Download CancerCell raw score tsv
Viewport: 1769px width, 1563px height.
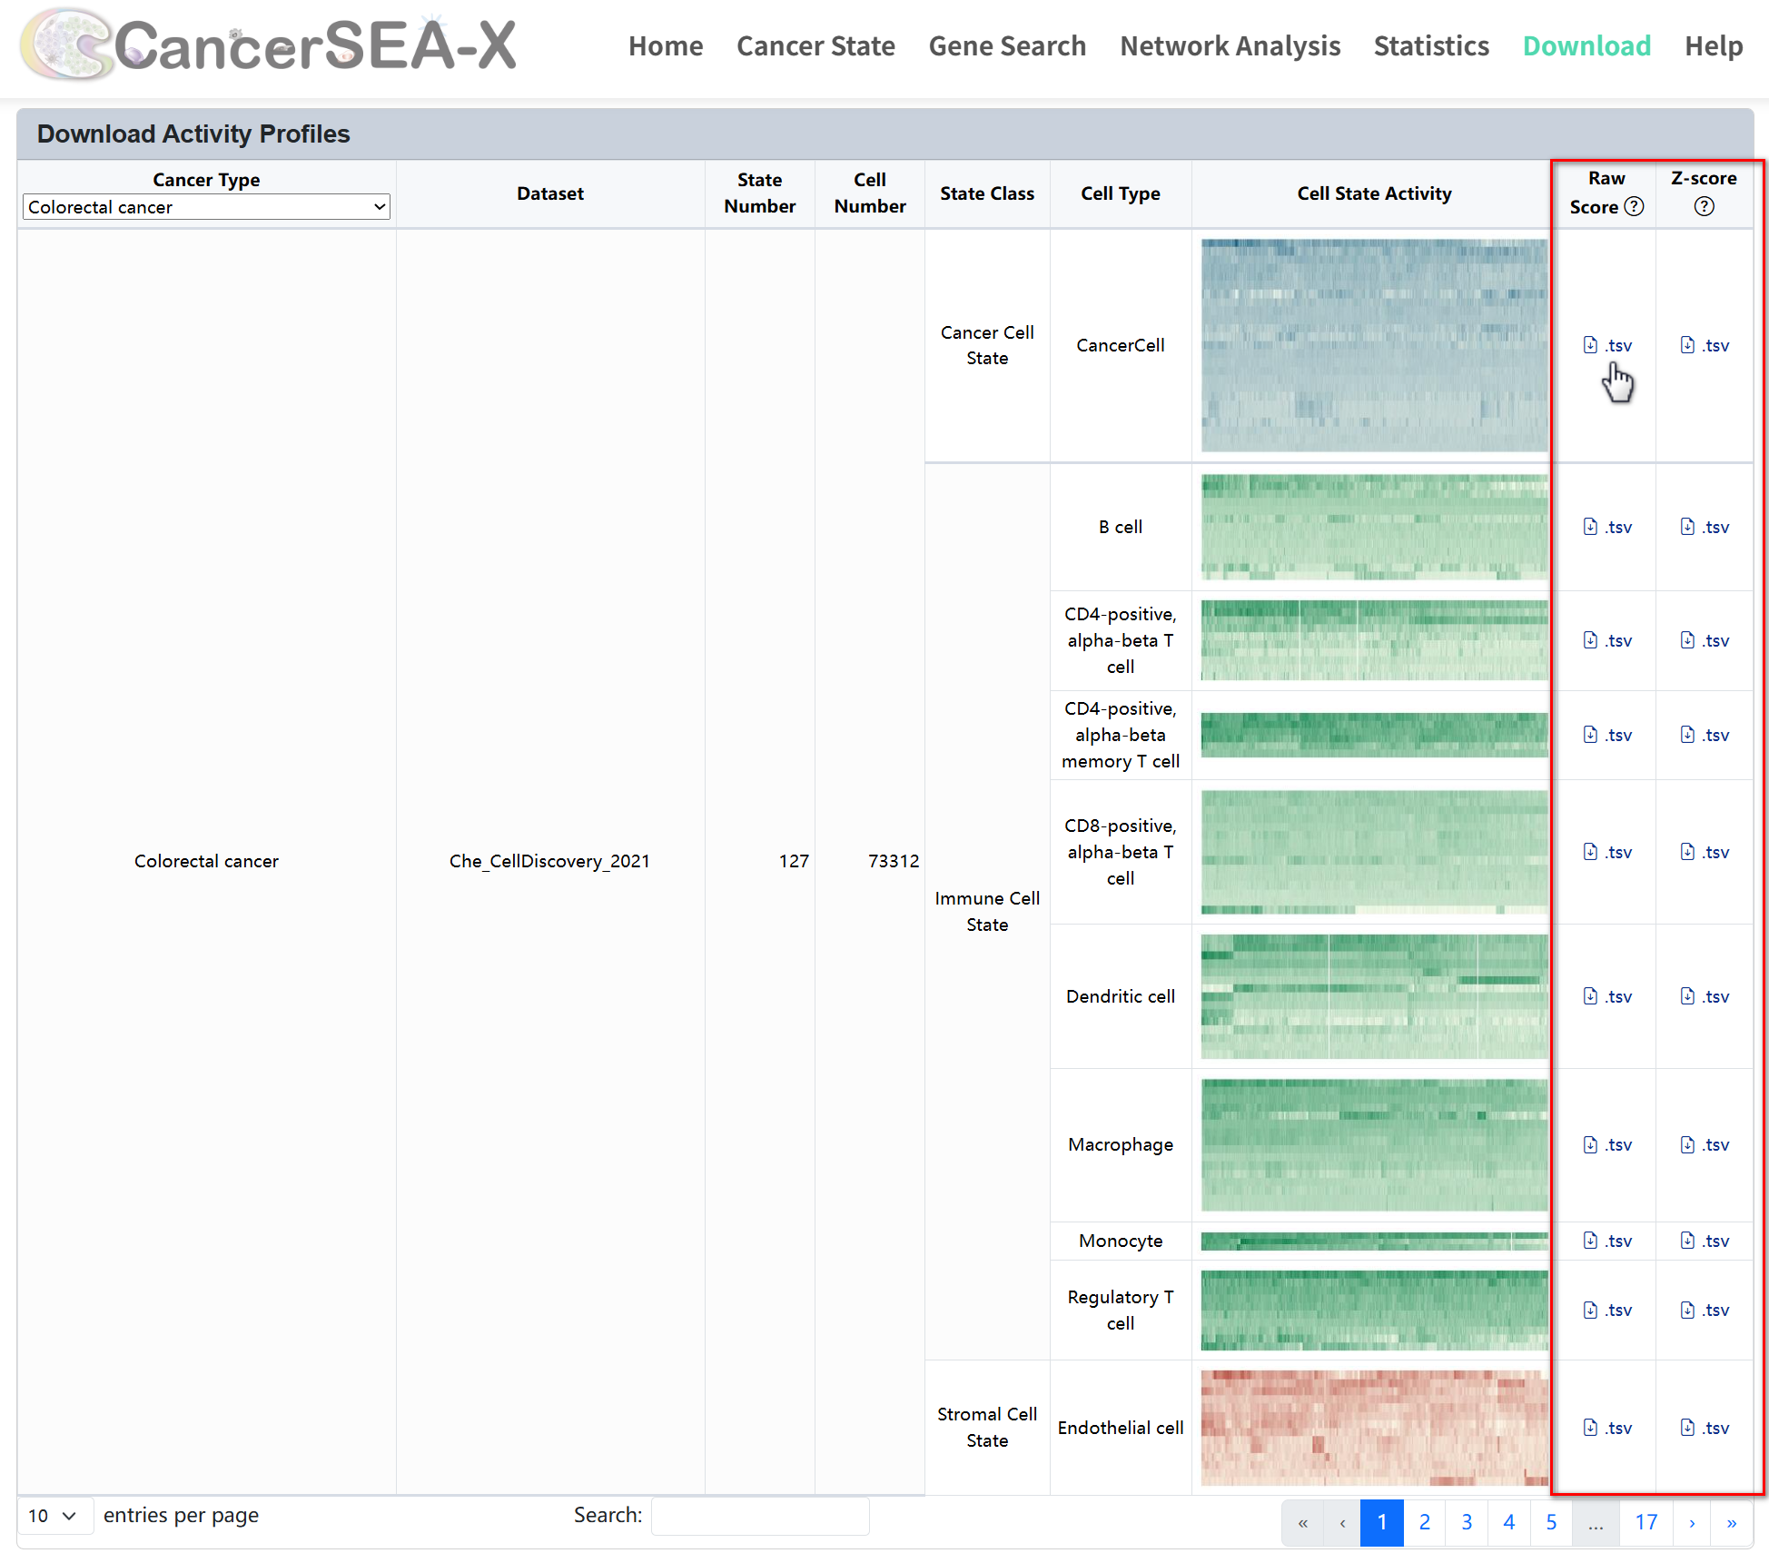coord(1607,345)
